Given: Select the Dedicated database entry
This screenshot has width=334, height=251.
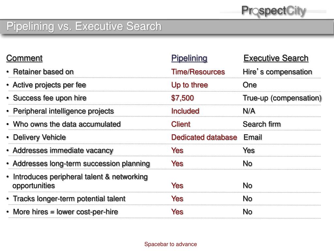Looking at the screenshot, I should (204, 137).
